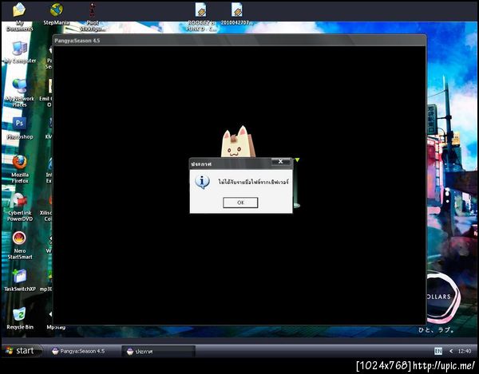Image resolution: width=479 pixels, height=374 pixels.
Task: Open the ROOKiEZ archive file icon
Action: pos(200,17)
